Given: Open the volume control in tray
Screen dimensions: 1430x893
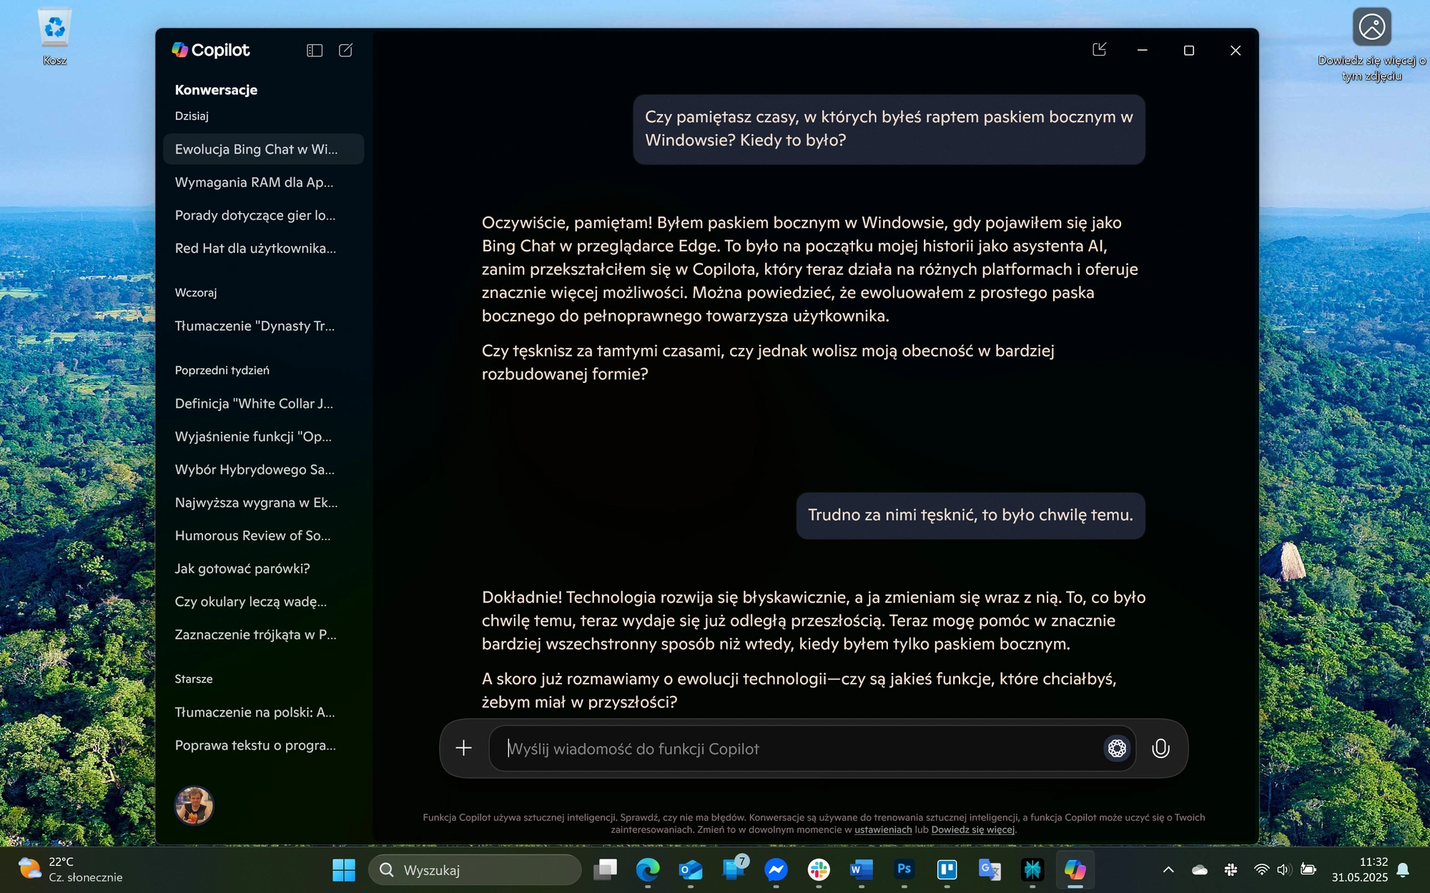Looking at the screenshot, I should click(1283, 869).
